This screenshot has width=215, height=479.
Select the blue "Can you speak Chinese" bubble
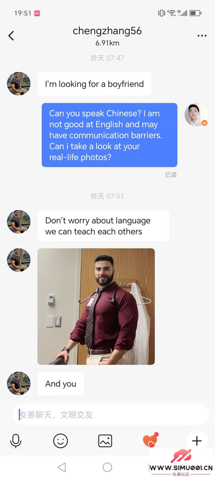(x=109, y=135)
